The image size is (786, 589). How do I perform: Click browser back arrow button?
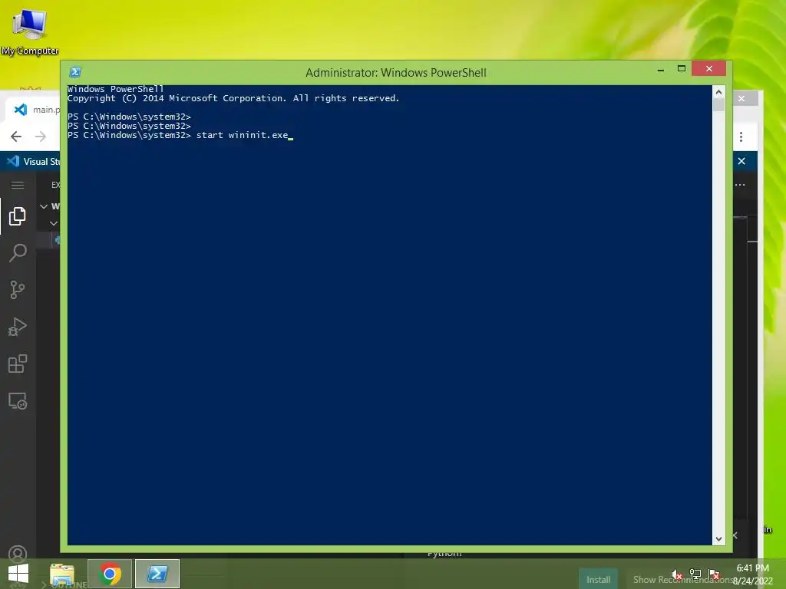tap(16, 137)
